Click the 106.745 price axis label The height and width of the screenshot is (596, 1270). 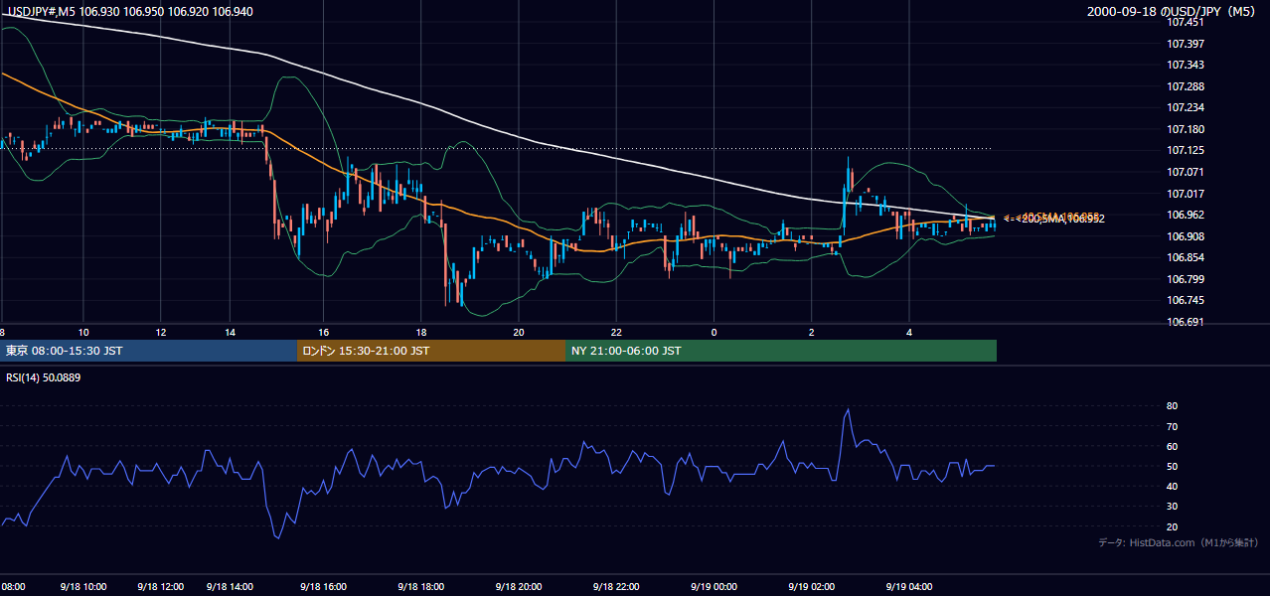1187,300
